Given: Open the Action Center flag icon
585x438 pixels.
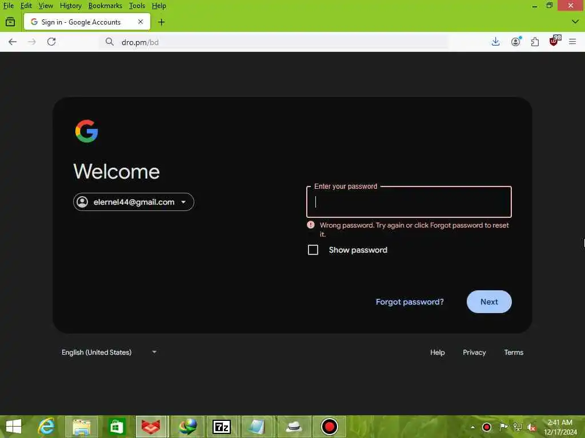Looking at the screenshot, I should [503, 427].
